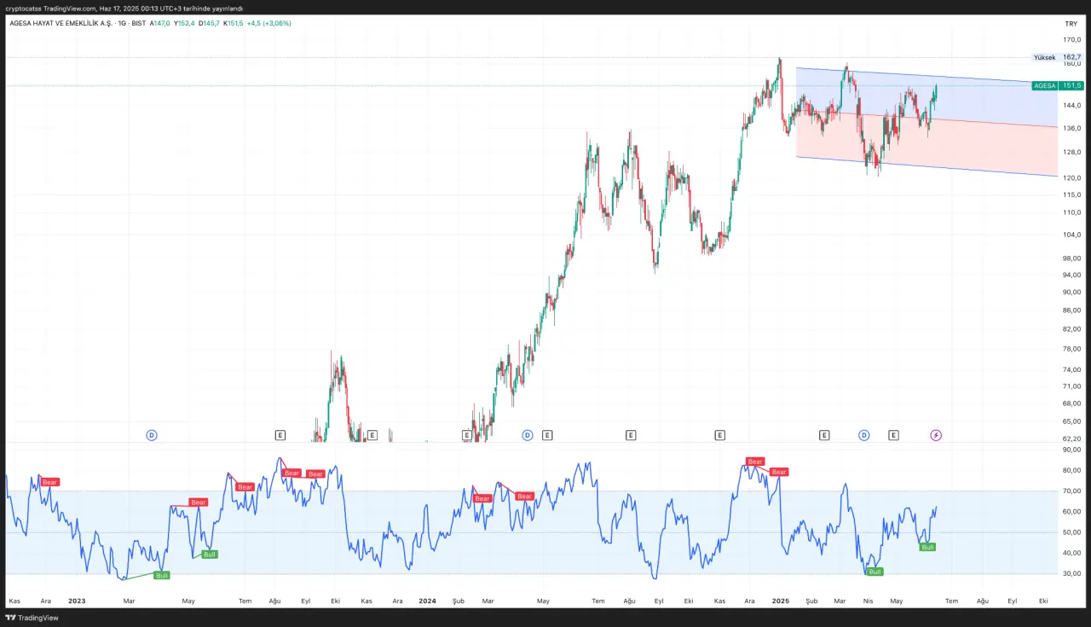This screenshot has width=1091, height=627.
Task: Click the leftmost red Bear label
Action: tap(50, 482)
